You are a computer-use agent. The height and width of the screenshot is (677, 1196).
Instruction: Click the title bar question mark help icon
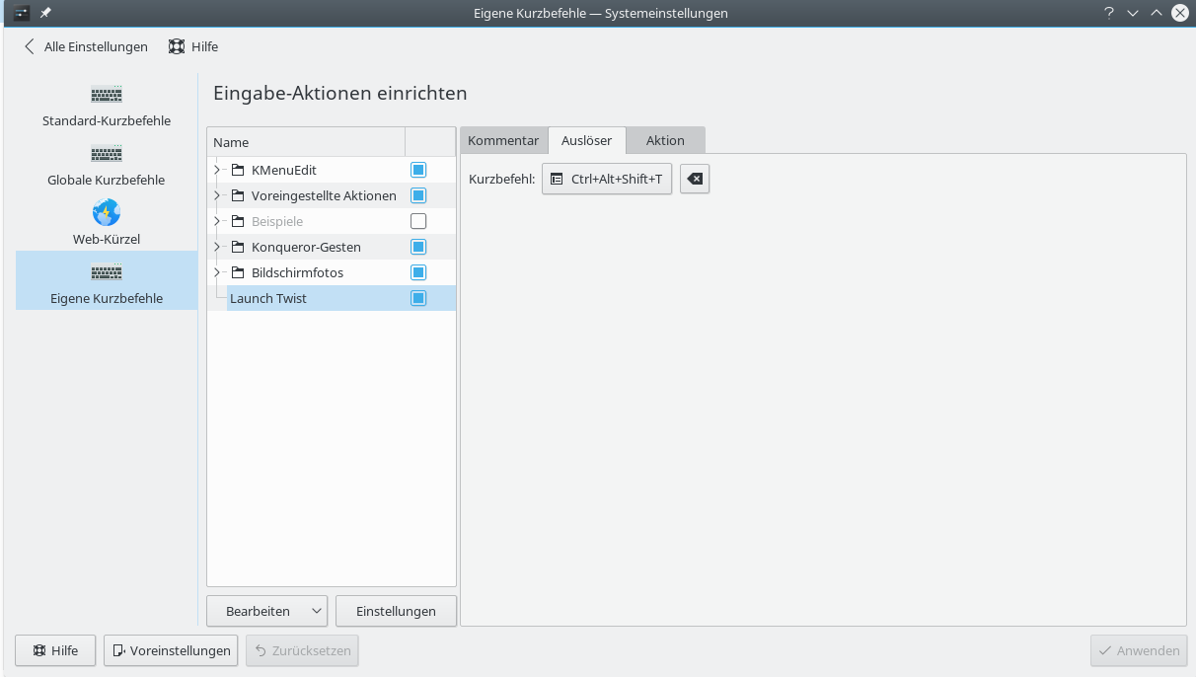(1109, 13)
